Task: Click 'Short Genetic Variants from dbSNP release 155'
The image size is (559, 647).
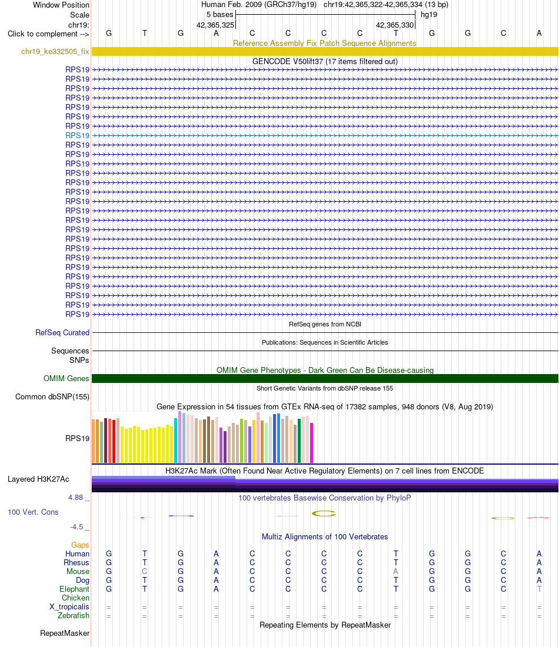Action: (x=325, y=388)
